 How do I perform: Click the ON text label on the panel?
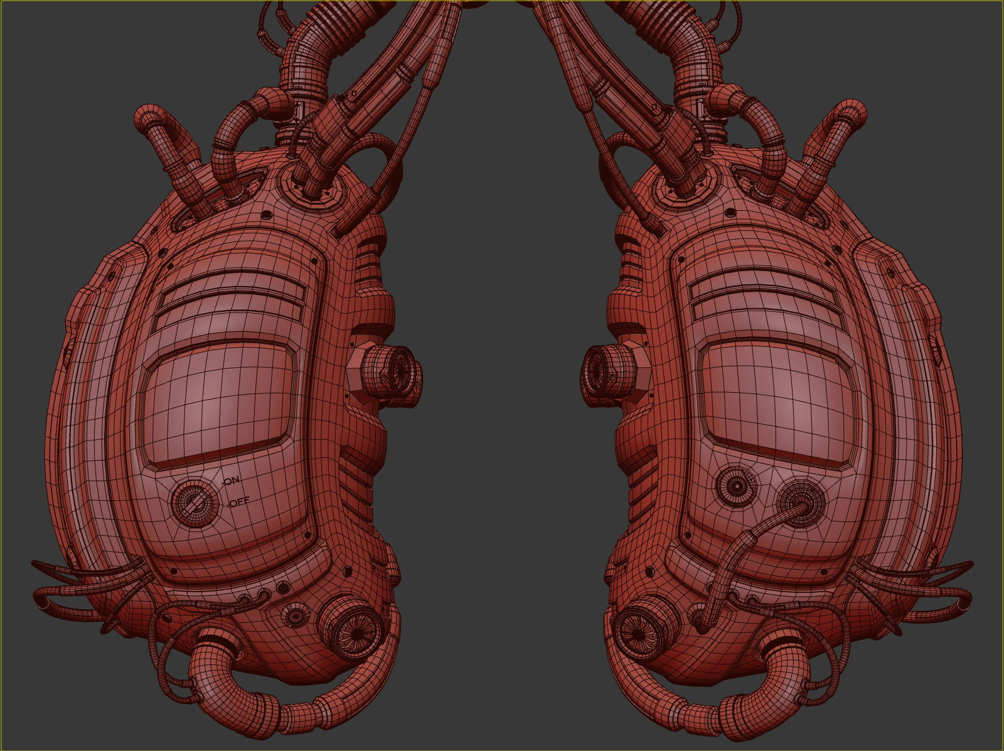click(231, 480)
